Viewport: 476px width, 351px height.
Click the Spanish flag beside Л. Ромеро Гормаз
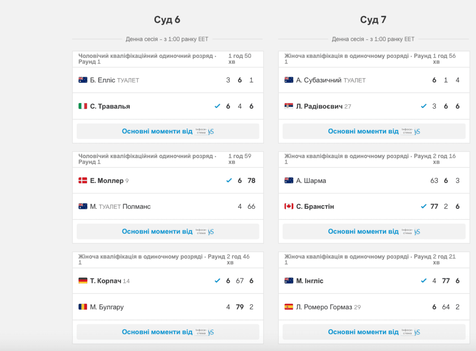(288, 307)
